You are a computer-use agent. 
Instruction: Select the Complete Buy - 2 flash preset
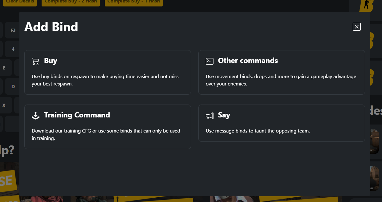71,2
